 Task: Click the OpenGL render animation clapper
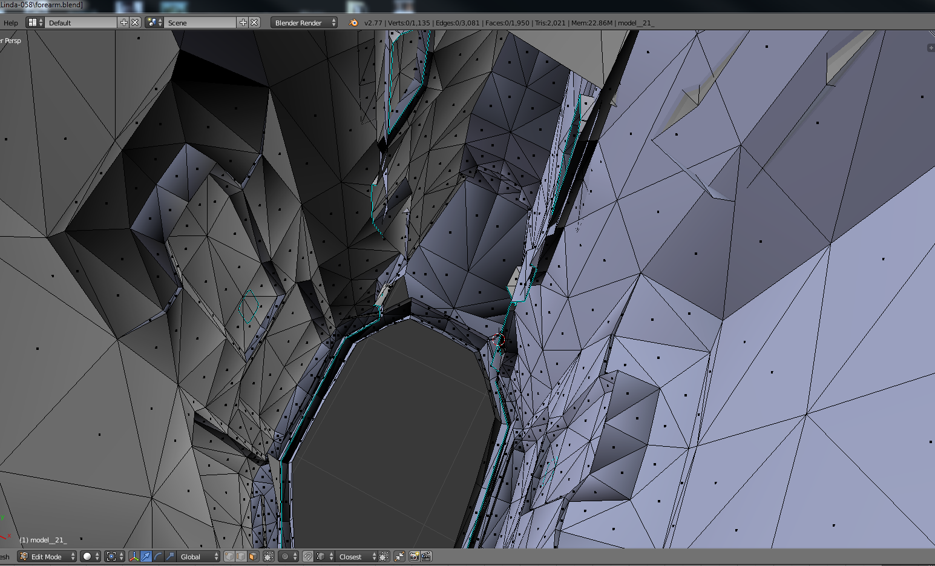coord(426,556)
